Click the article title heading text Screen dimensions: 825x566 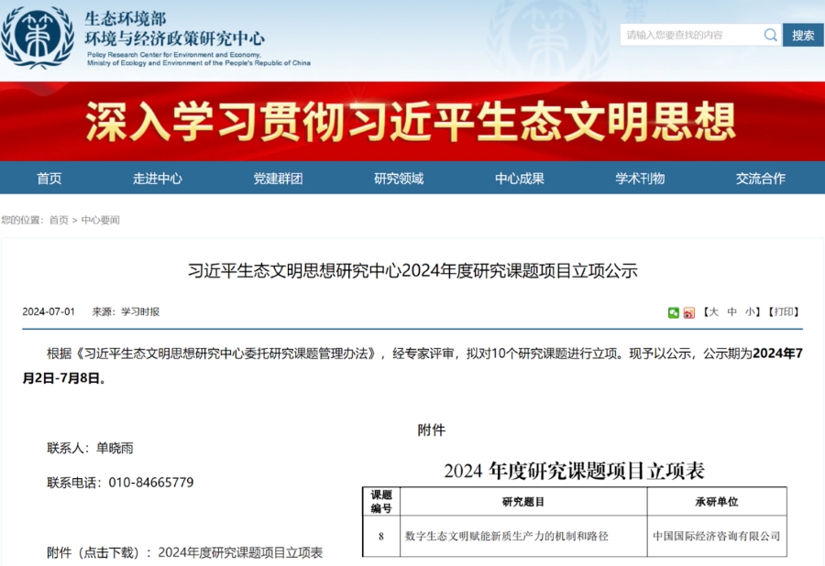click(x=412, y=271)
